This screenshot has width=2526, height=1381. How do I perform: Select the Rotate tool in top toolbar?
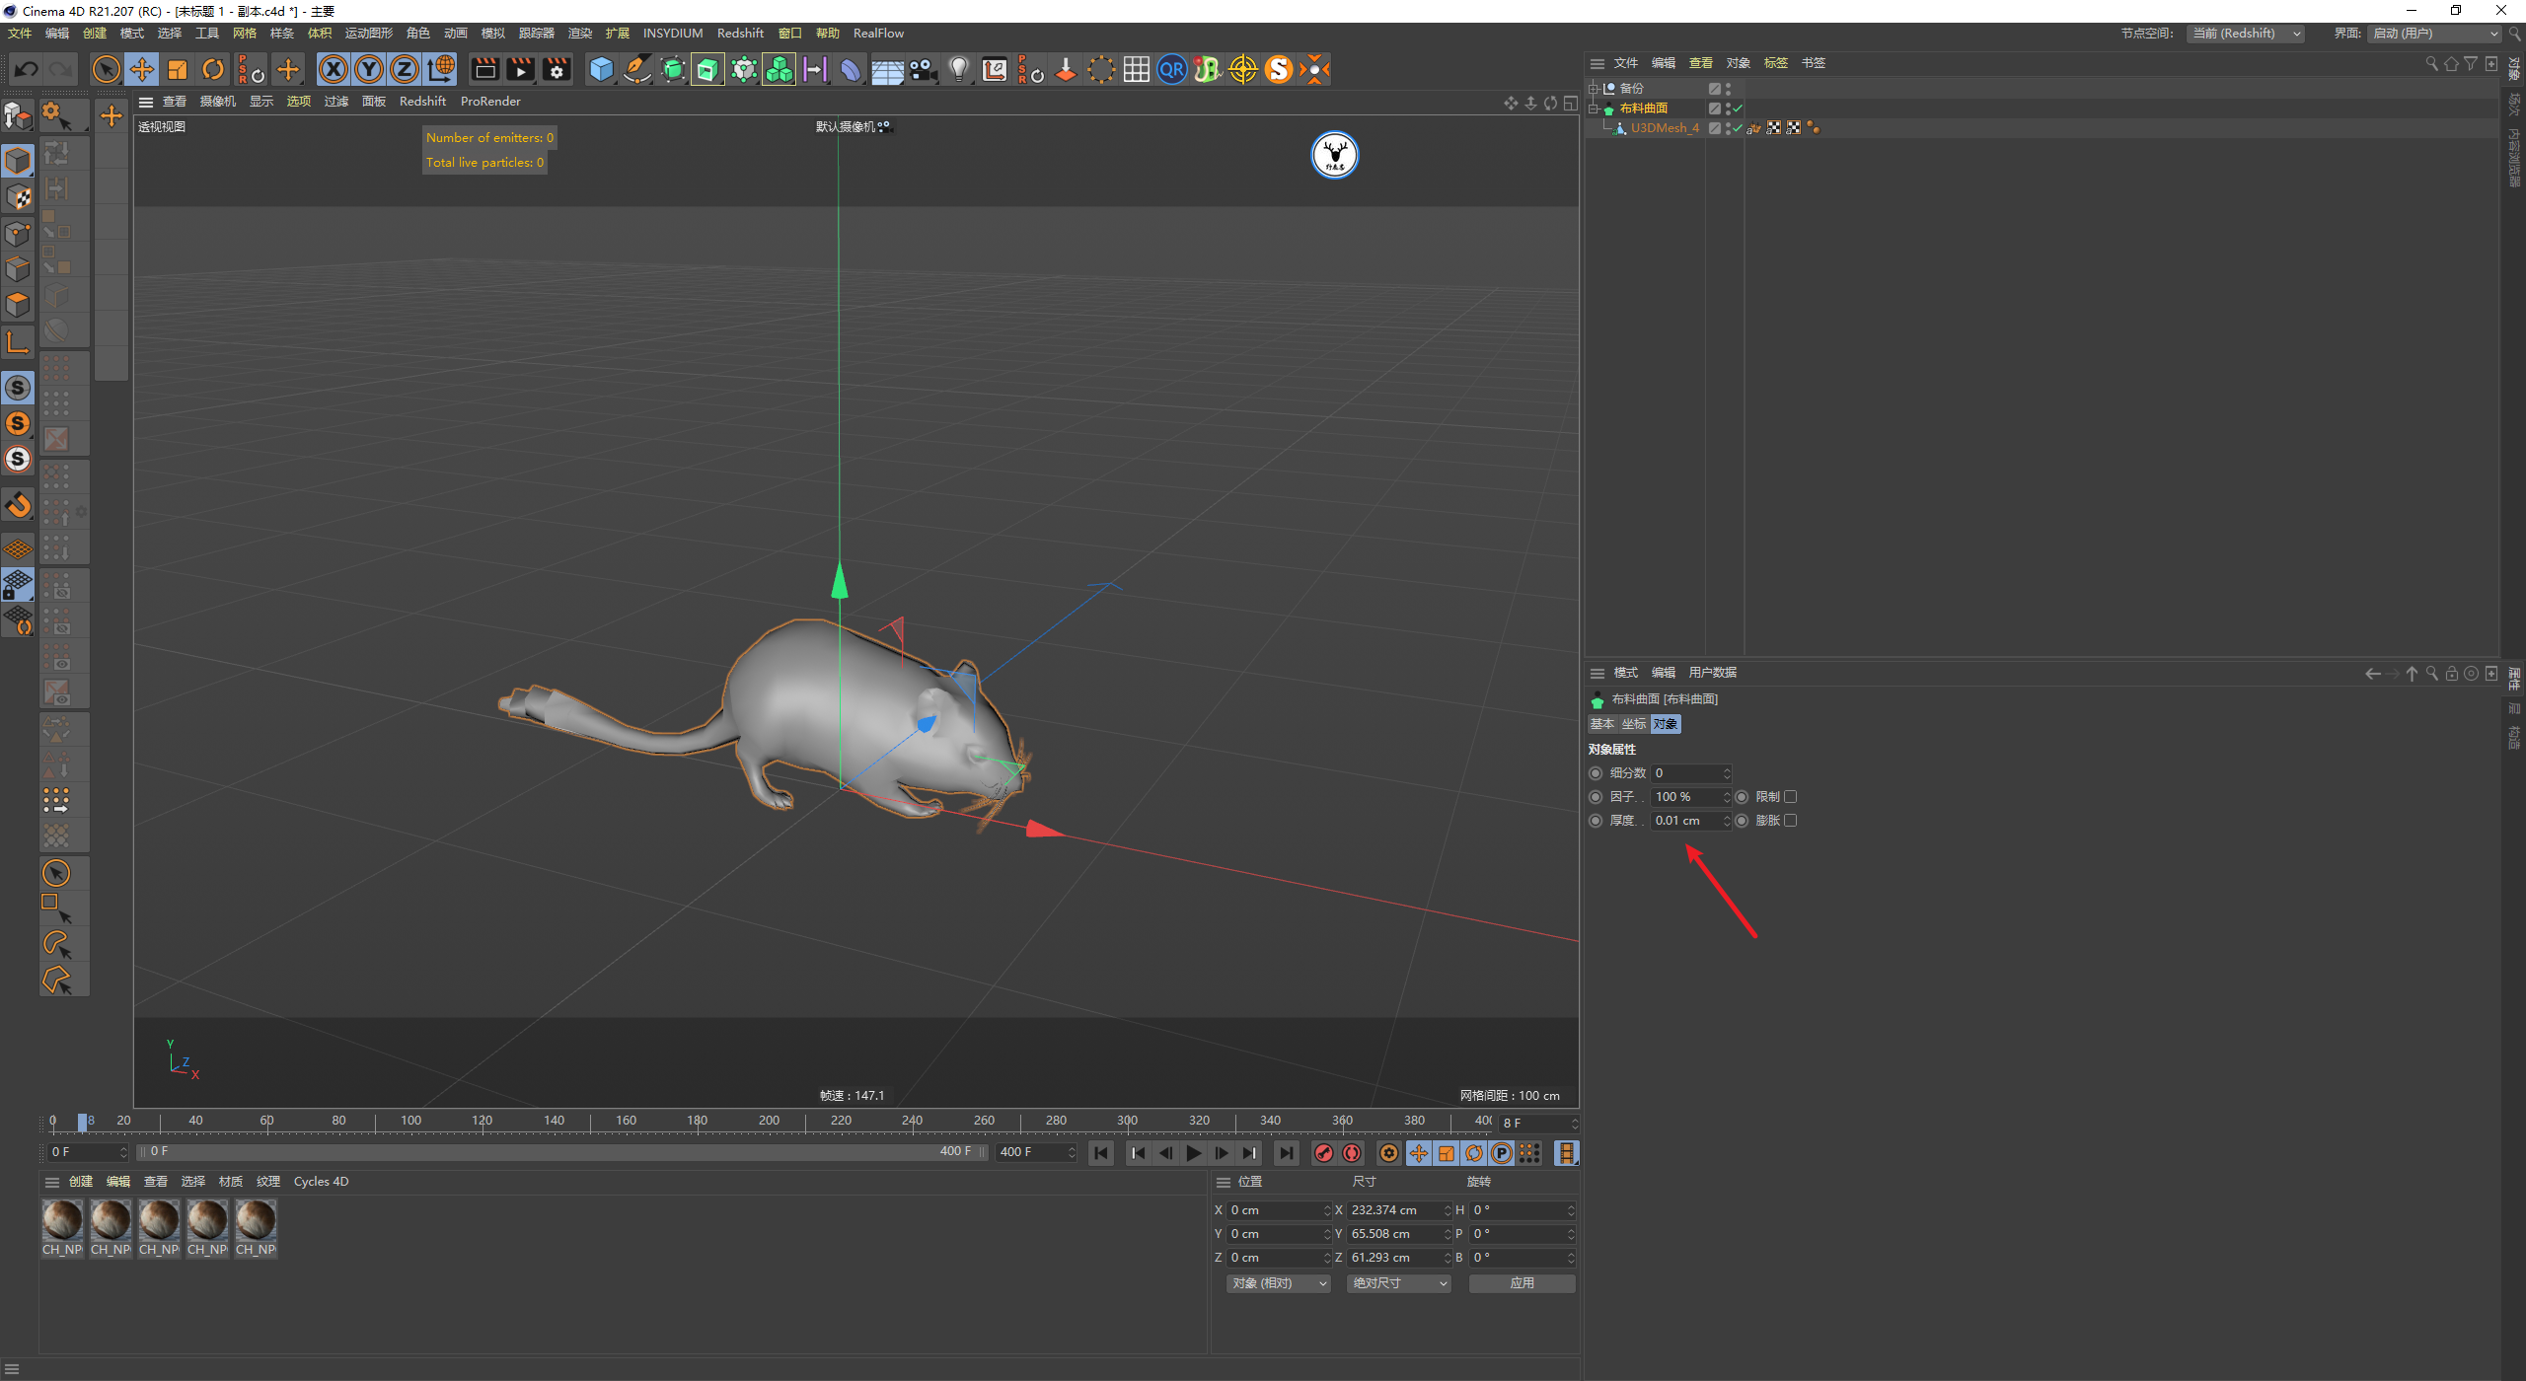coord(213,69)
